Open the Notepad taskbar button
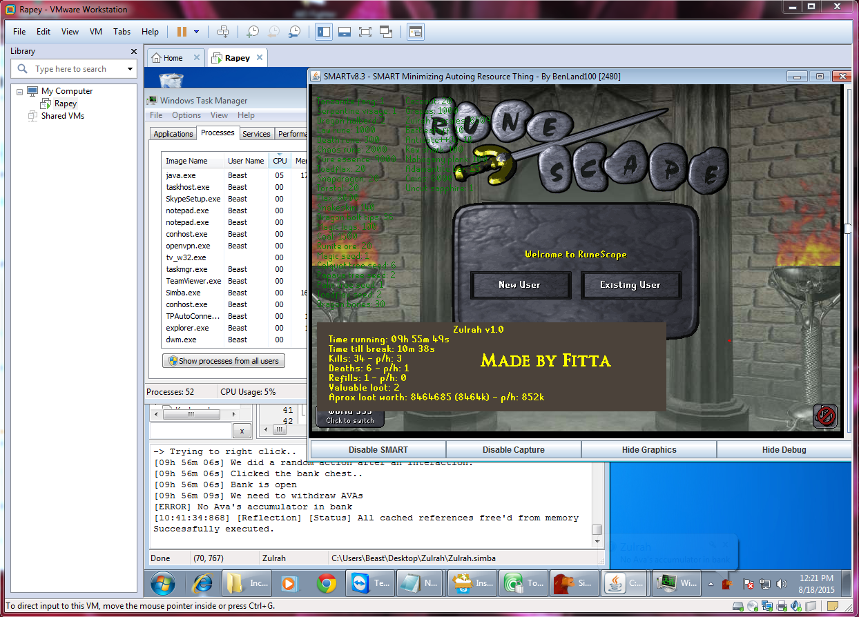859x617 pixels. (x=421, y=583)
